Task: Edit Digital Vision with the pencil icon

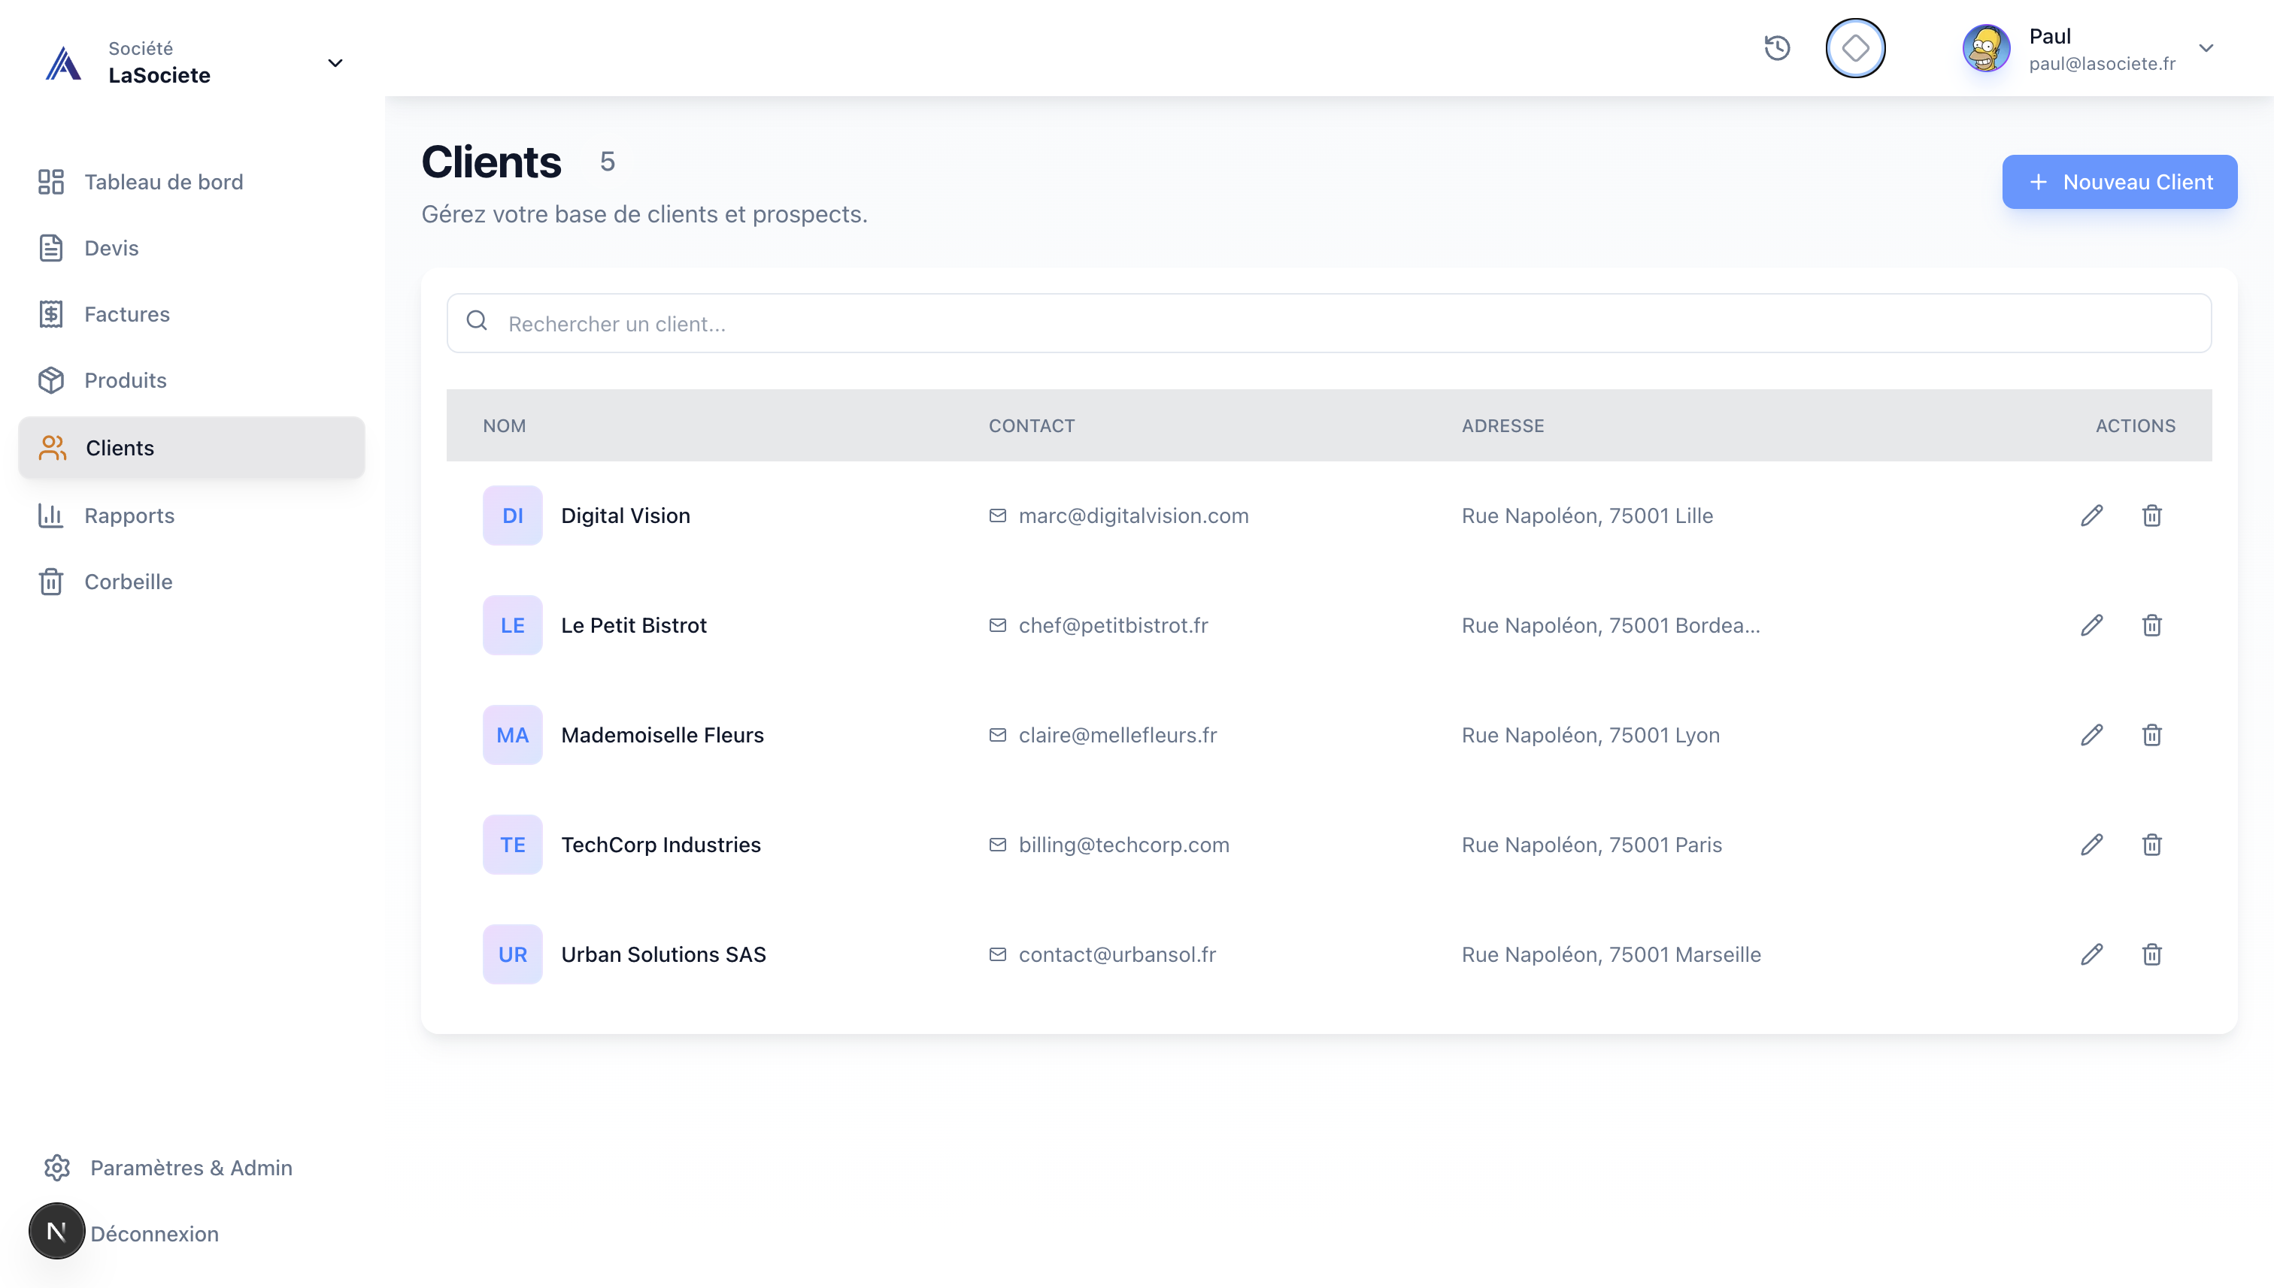Action: [x=2092, y=515]
